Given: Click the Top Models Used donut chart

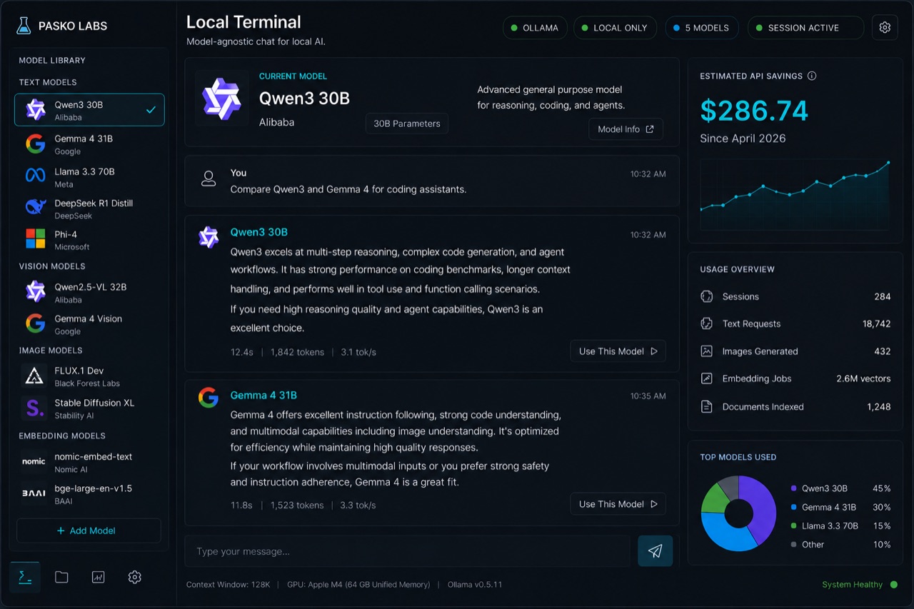Looking at the screenshot, I should point(738,513).
